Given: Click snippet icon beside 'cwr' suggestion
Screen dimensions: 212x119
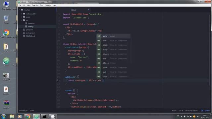Looking at the screenshot, I should [x=99, y=72].
